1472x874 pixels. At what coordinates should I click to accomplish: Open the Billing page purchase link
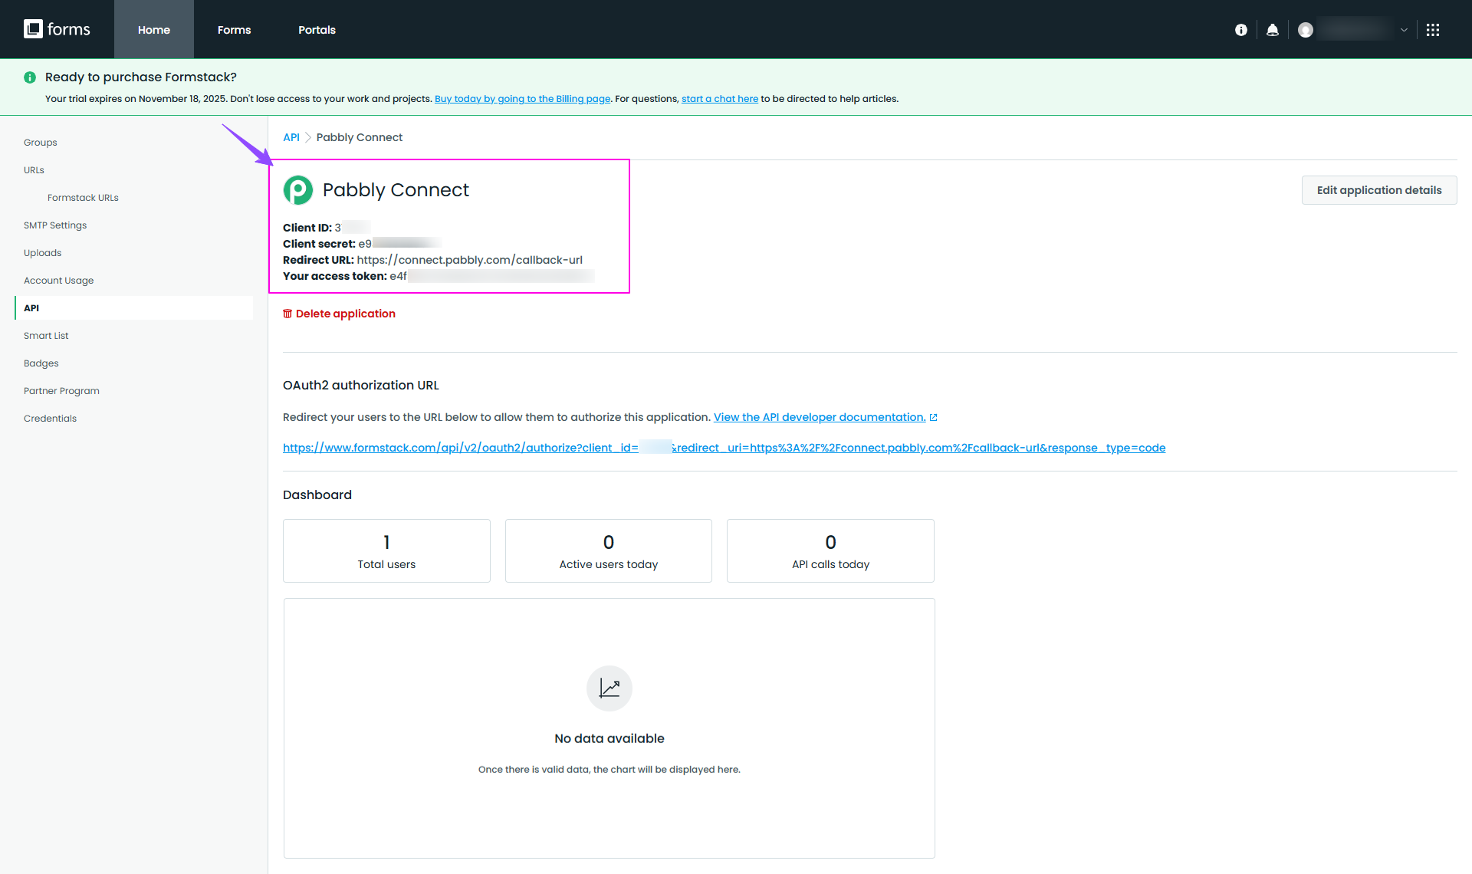(x=522, y=99)
